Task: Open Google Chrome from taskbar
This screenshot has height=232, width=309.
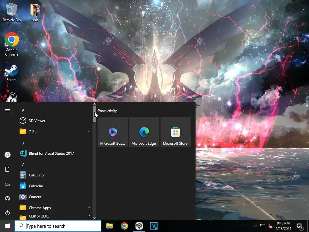Action: pos(124,226)
